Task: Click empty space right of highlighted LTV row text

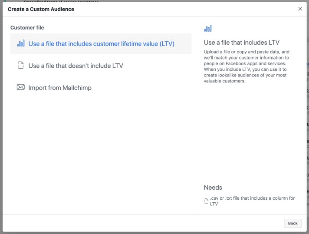Action: 183,44
